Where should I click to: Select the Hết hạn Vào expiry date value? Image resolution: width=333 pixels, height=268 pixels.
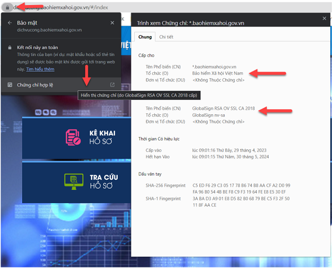pos(230,157)
